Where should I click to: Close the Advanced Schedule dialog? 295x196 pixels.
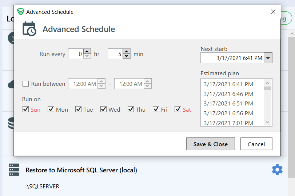click(273, 12)
